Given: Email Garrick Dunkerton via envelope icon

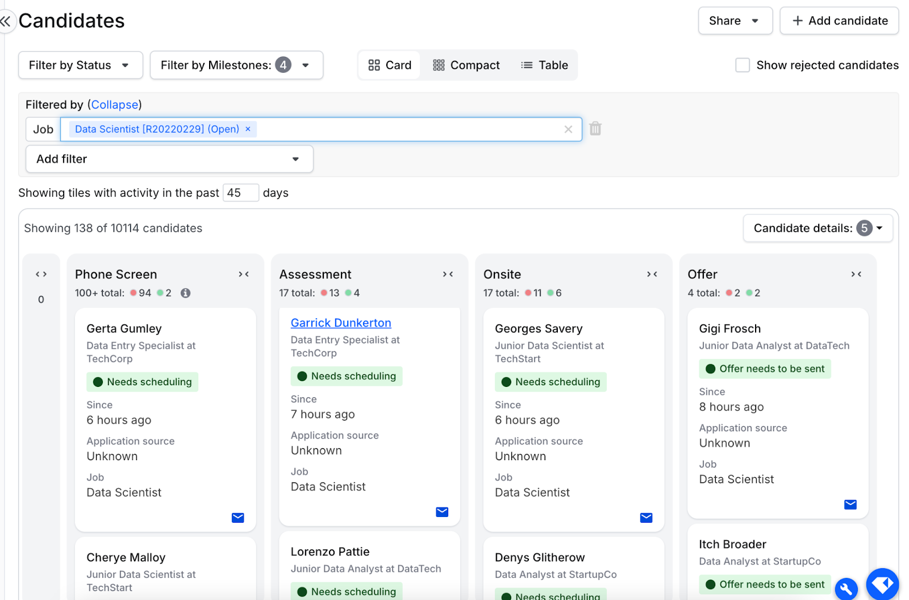Looking at the screenshot, I should 442,512.
